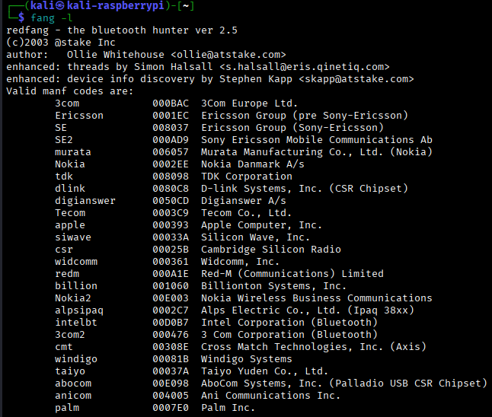
Task: Select the code 00033A
Action: coord(171,237)
